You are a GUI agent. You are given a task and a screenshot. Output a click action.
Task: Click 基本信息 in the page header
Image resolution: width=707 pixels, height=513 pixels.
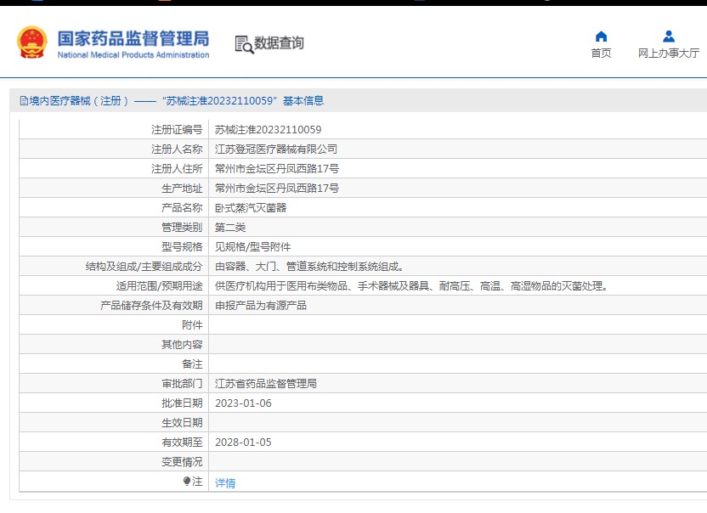[x=303, y=100]
